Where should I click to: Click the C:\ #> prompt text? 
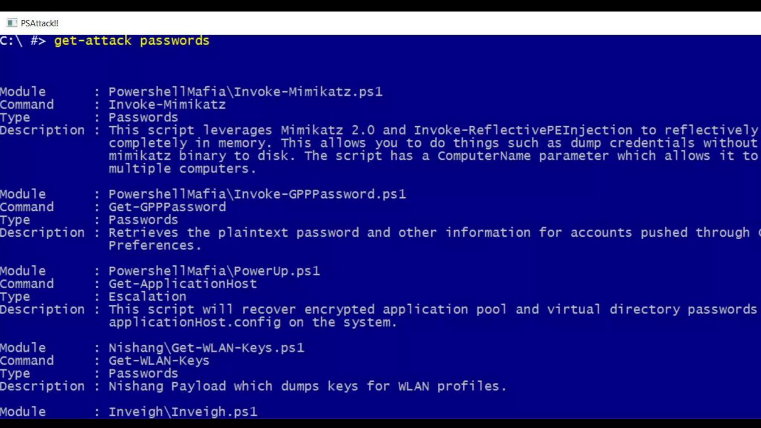(x=23, y=40)
